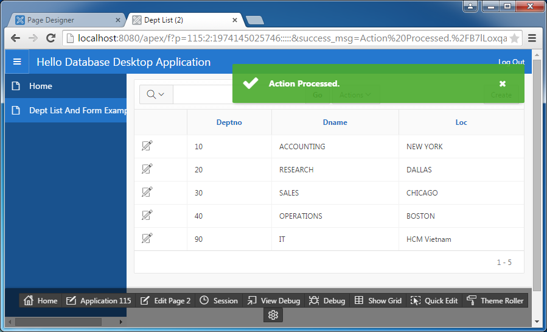The width and height of the screenshot is (547, 332).
Task: Toggle Debug in the developer toolbar
Action: 327,300
